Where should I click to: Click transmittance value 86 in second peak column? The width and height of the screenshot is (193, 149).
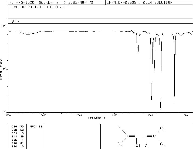pos(40,127)
